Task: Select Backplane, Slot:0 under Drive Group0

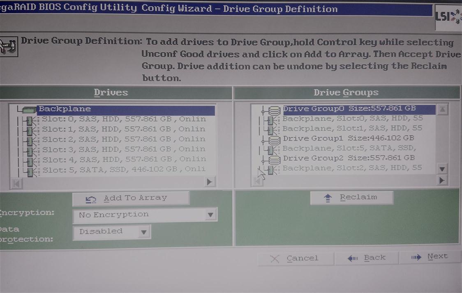Action: (x=352, y=119)
